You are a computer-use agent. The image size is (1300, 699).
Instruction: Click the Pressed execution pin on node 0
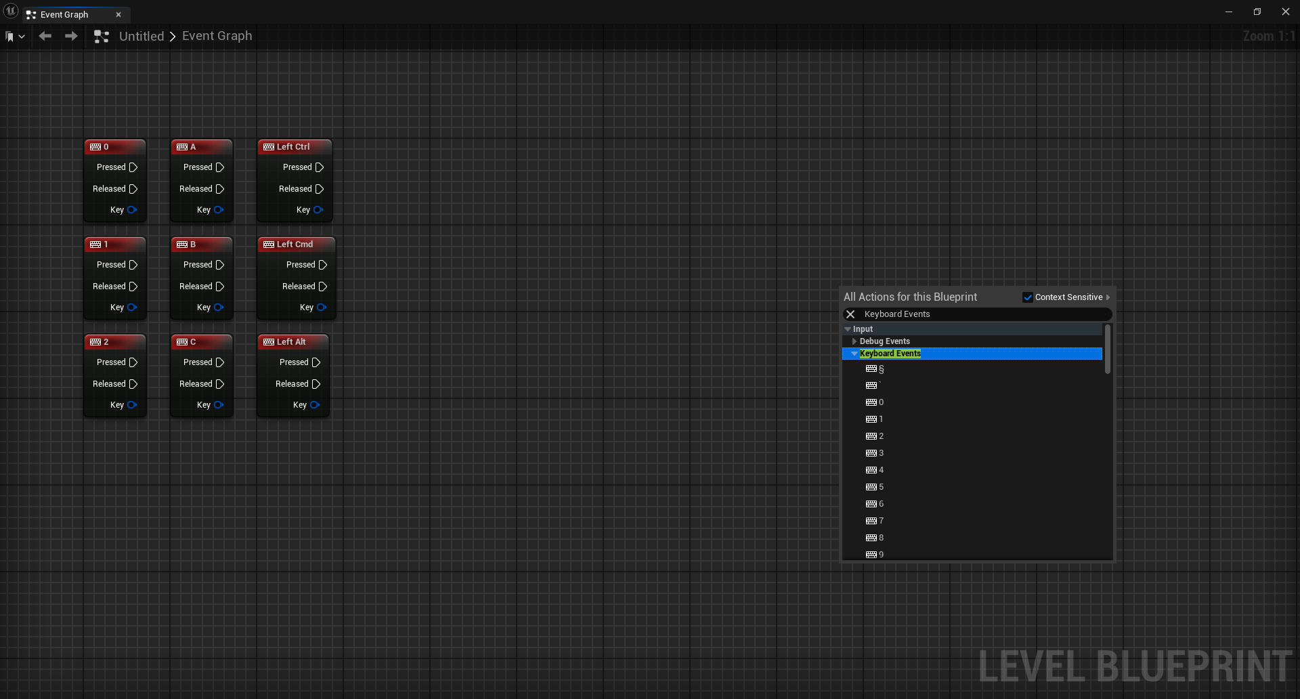[x=133, y=167]
